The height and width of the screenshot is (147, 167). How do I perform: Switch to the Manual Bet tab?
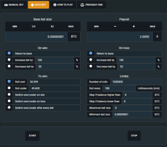pos(14,5)
